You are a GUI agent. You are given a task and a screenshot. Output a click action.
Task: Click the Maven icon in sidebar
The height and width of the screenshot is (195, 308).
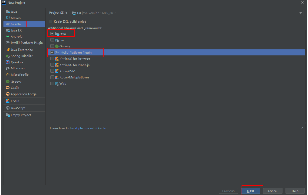8,18
